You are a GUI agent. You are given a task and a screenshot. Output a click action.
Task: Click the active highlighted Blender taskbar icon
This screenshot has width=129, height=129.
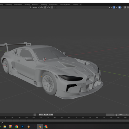point(40,127)
